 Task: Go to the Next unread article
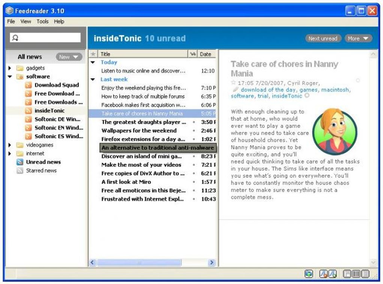[x=323, y=38]
